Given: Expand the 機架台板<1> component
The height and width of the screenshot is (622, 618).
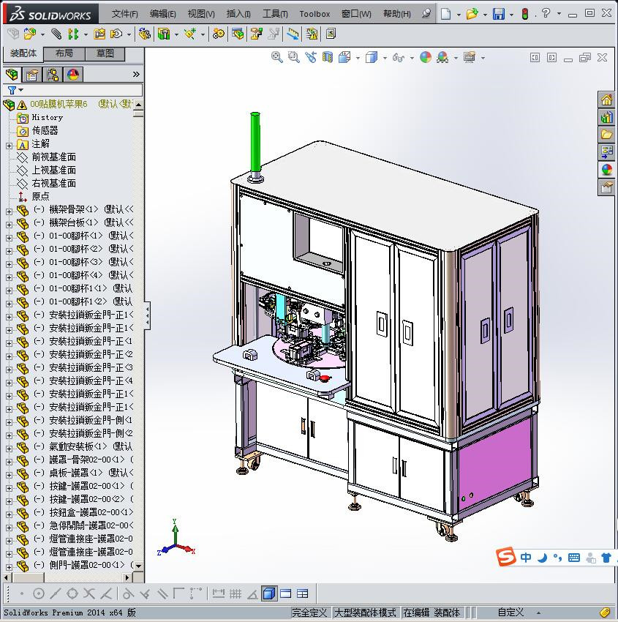Looking at the screenshot, I should click(9, 225).
